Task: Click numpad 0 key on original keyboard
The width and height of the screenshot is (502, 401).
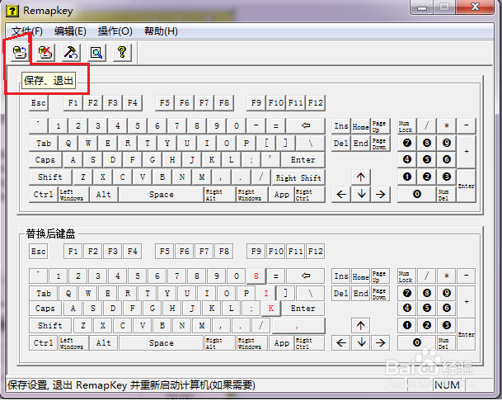Action: click(x=417, y=194)
